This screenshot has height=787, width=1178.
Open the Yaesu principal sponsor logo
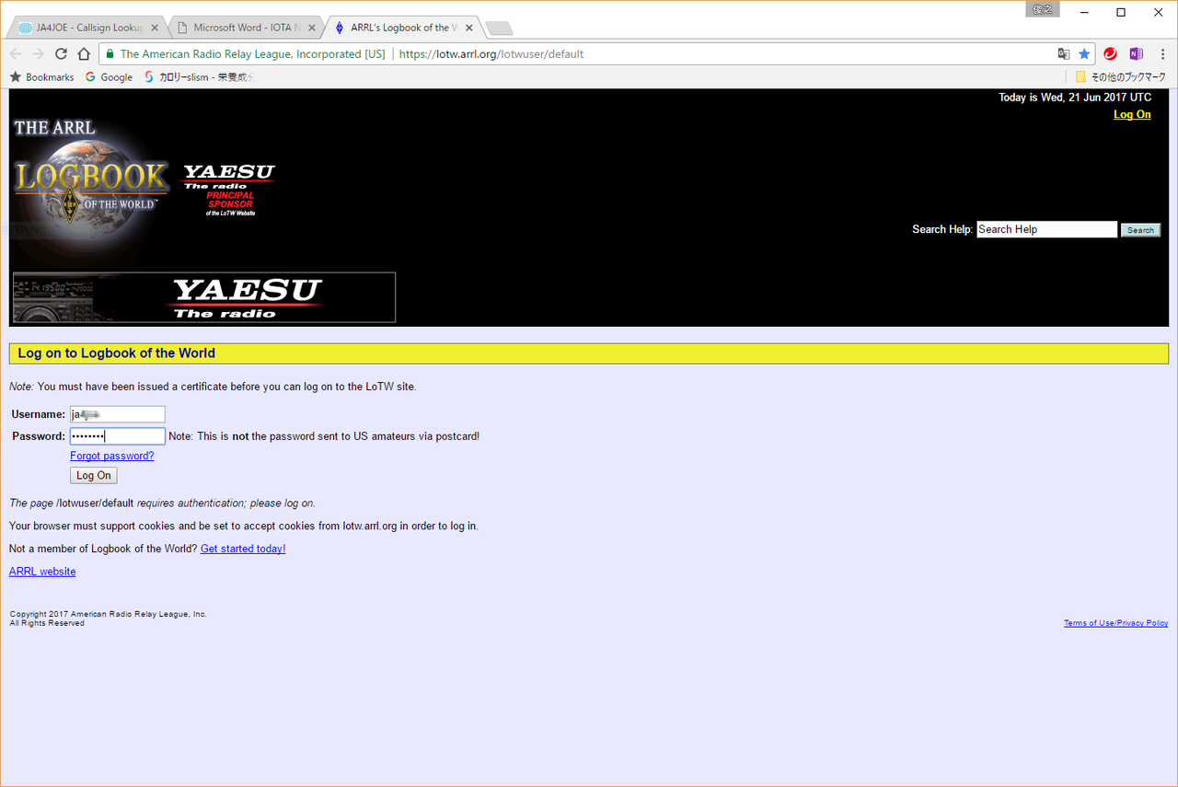pos(228,190)
